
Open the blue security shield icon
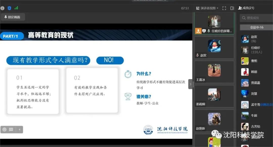9,8
